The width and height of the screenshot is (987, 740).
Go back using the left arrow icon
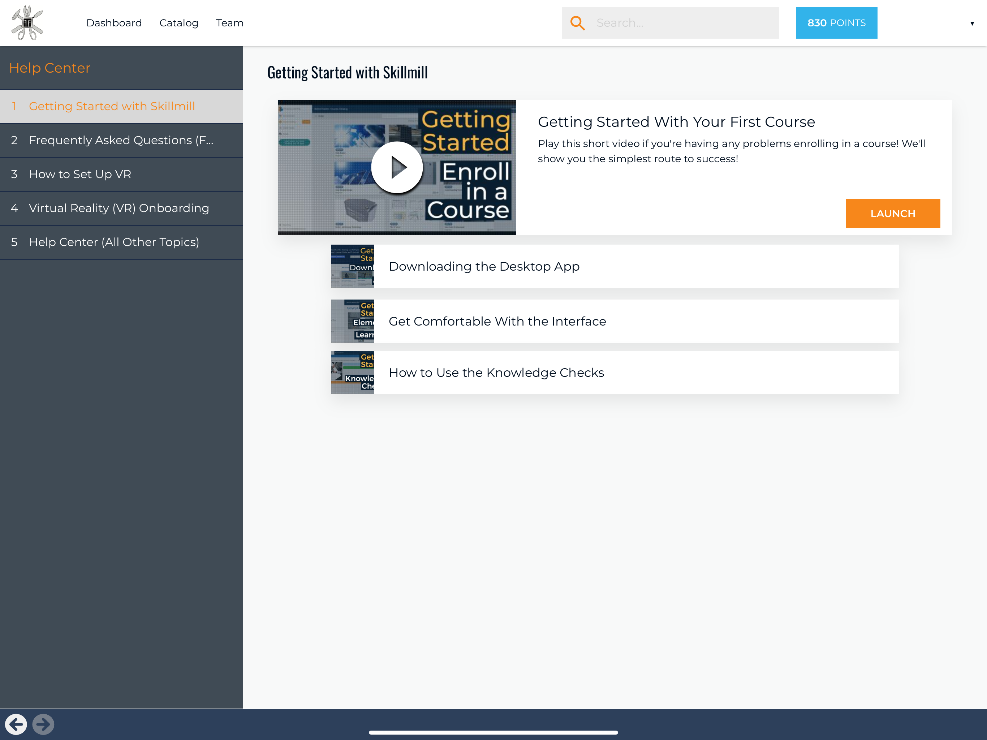[x=16, y=724]
